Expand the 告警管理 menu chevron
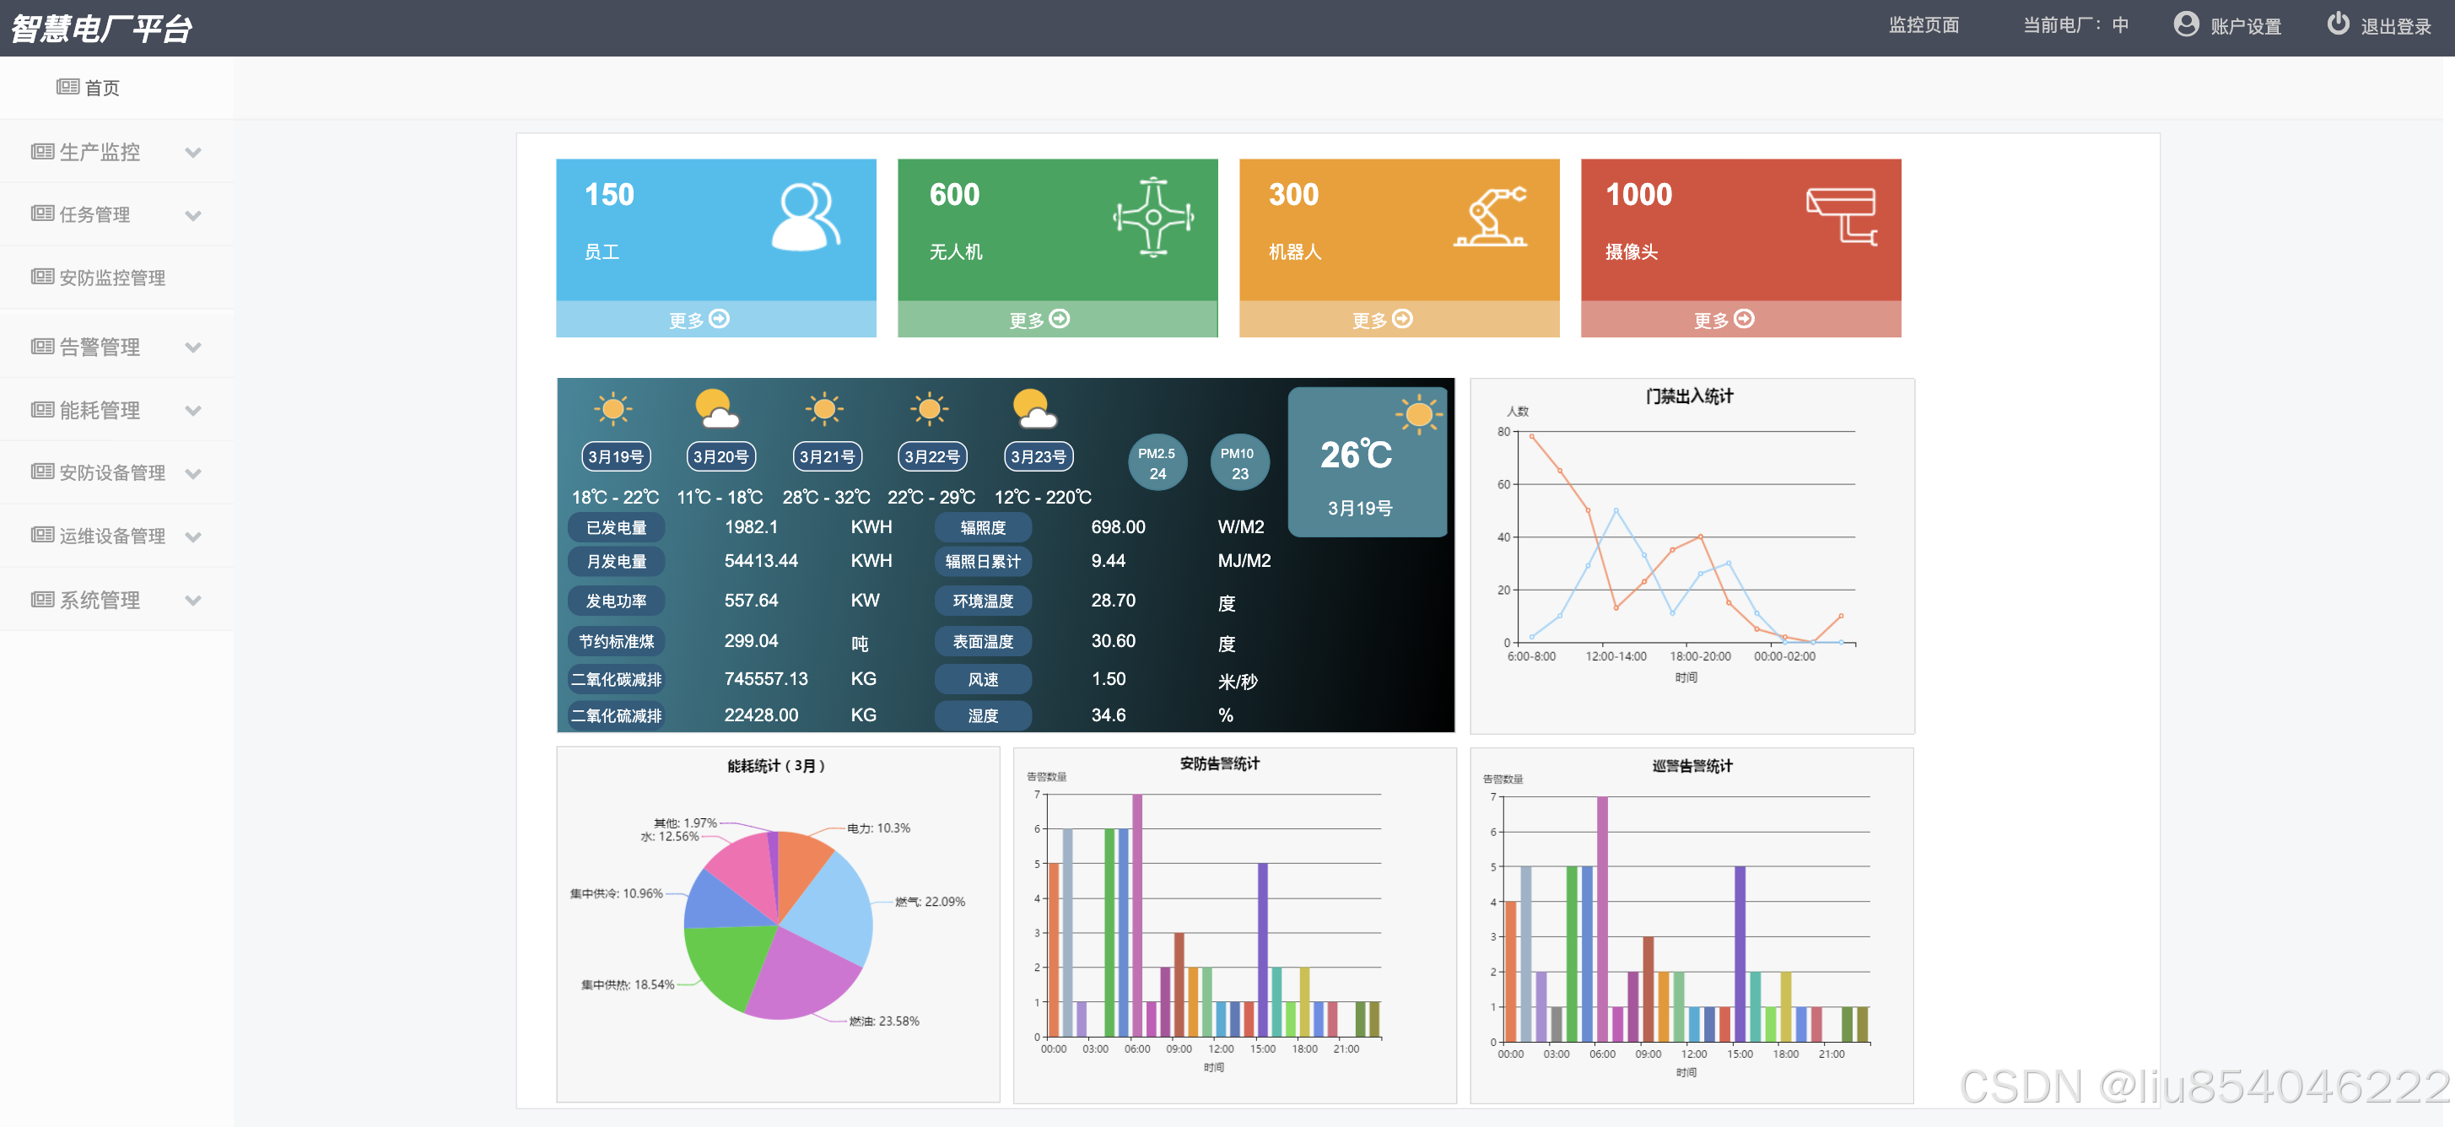 coord(192,348)
